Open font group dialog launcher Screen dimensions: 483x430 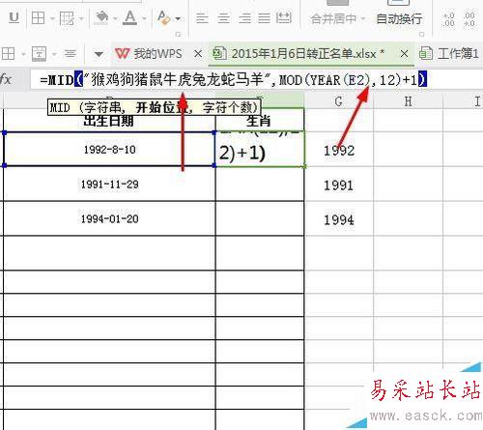coord(178,34)
